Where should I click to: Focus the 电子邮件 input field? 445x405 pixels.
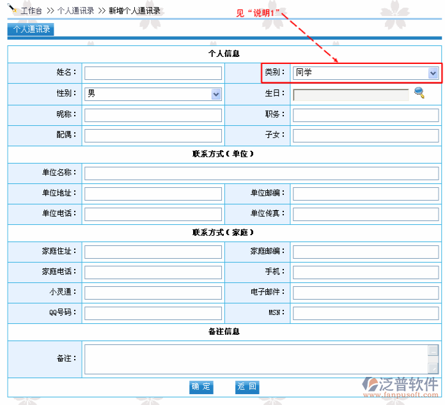(x=366, y=293)
